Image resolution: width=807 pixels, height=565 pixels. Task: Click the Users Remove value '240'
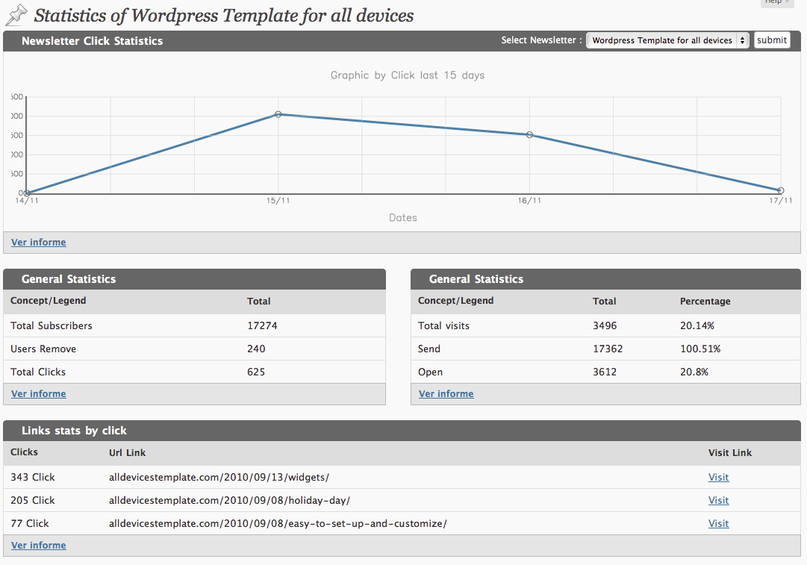pyautogui.click(x=256, y=349)
